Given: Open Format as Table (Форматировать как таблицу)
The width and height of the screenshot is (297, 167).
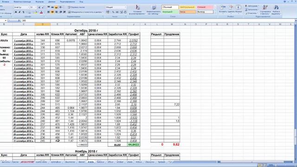Looking at the screenshot, I should click(x=154, y=10).
